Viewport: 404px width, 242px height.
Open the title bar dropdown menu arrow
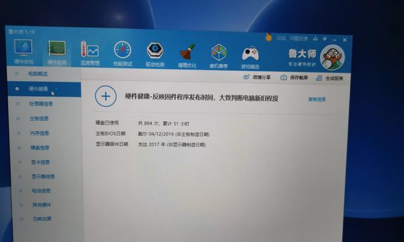pyautogui.click(x=325, y=39)
